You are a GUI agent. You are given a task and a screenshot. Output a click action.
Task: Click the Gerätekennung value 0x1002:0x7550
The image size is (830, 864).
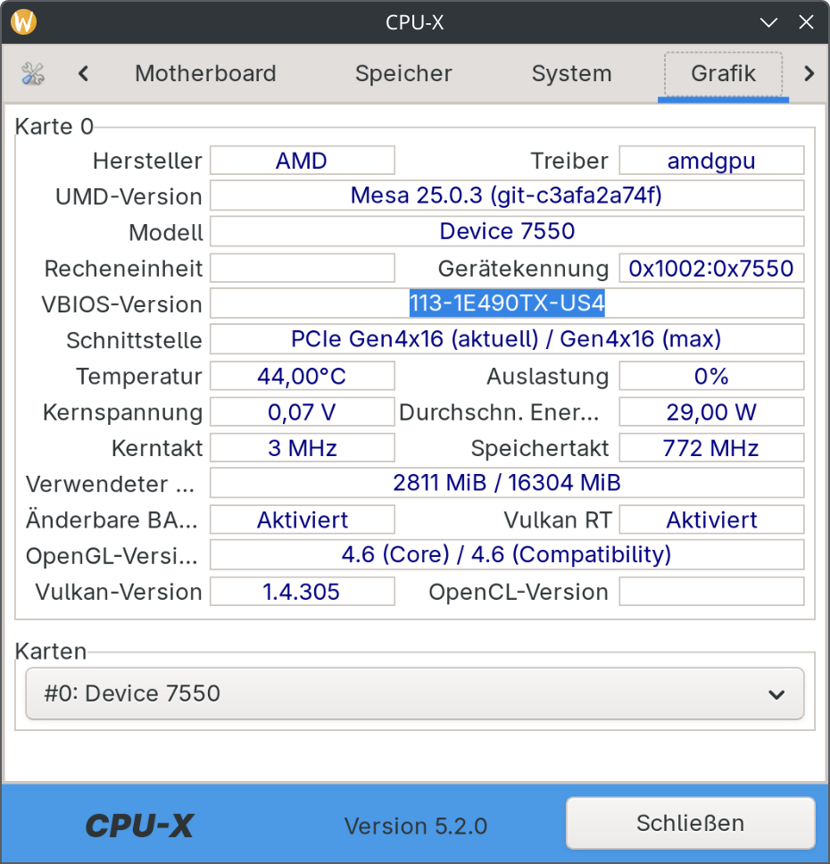click(711, 269)
